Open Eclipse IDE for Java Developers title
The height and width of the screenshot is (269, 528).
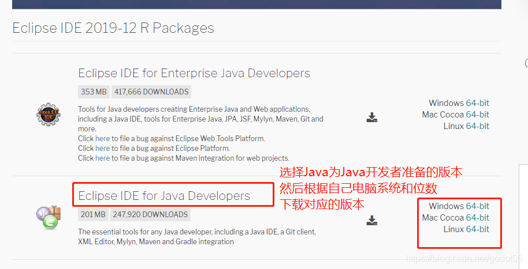click(164, 196)
